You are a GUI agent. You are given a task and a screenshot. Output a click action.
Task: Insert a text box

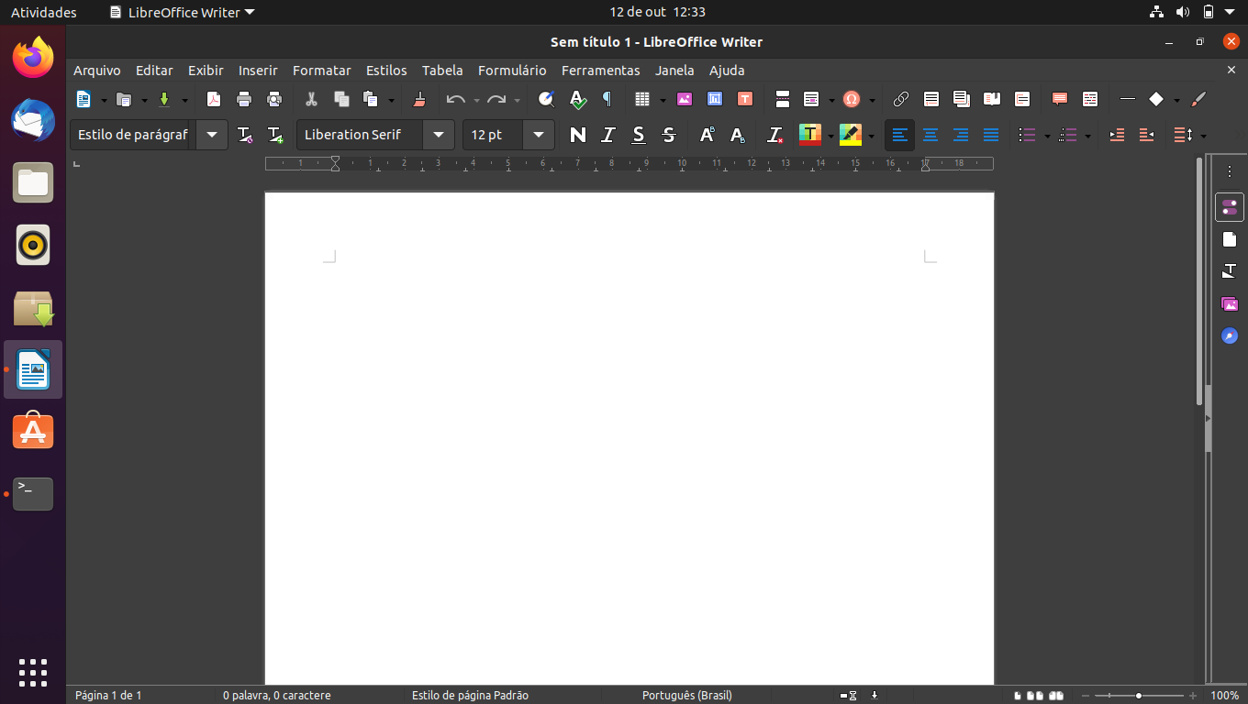click(x=745, y=99)
